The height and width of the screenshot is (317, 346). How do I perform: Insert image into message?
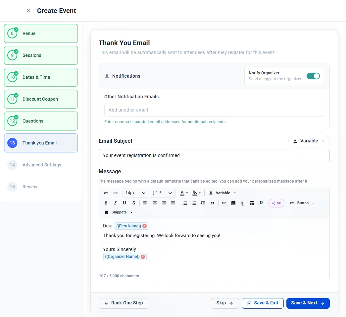(233, 203)
